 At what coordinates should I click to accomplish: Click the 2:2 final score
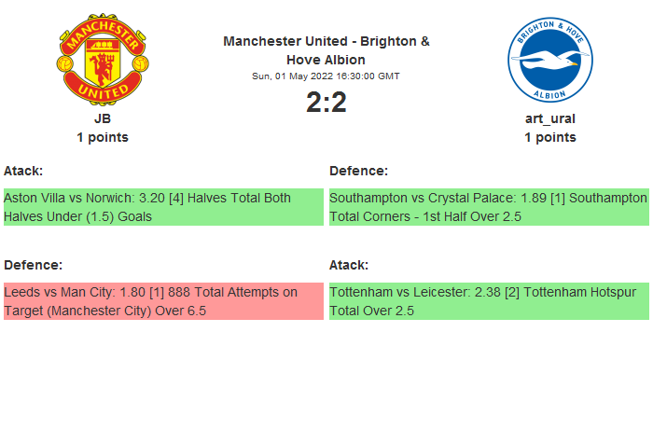[326, 102]
